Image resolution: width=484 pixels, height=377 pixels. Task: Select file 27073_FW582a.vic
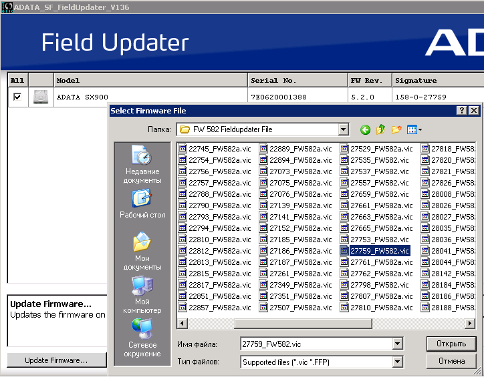[x=295, y=171]
